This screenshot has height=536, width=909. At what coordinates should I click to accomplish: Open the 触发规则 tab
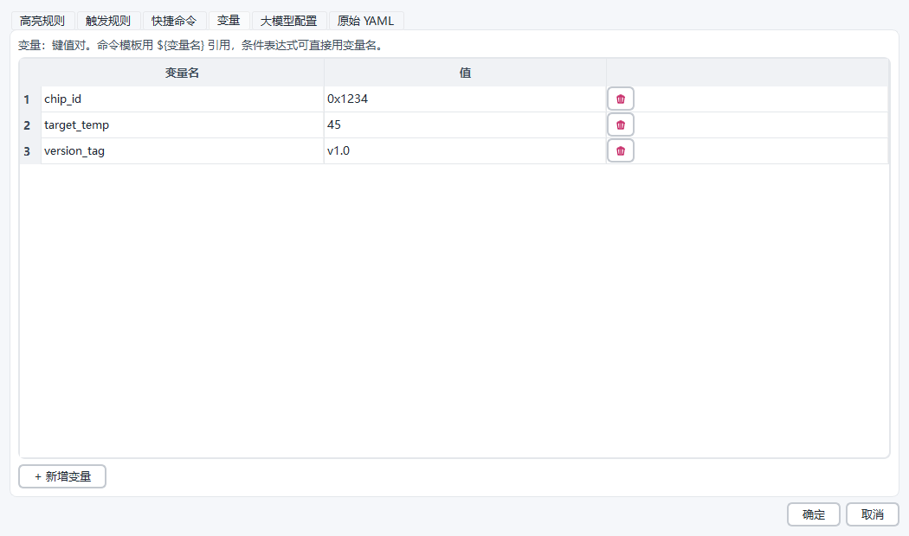click(108, 21)
